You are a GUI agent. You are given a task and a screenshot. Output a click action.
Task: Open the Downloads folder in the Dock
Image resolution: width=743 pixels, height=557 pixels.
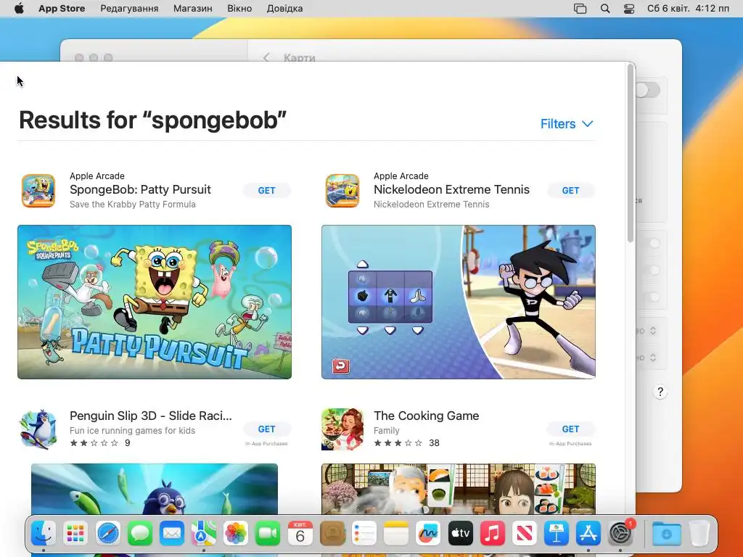click(x=666, y=534)
